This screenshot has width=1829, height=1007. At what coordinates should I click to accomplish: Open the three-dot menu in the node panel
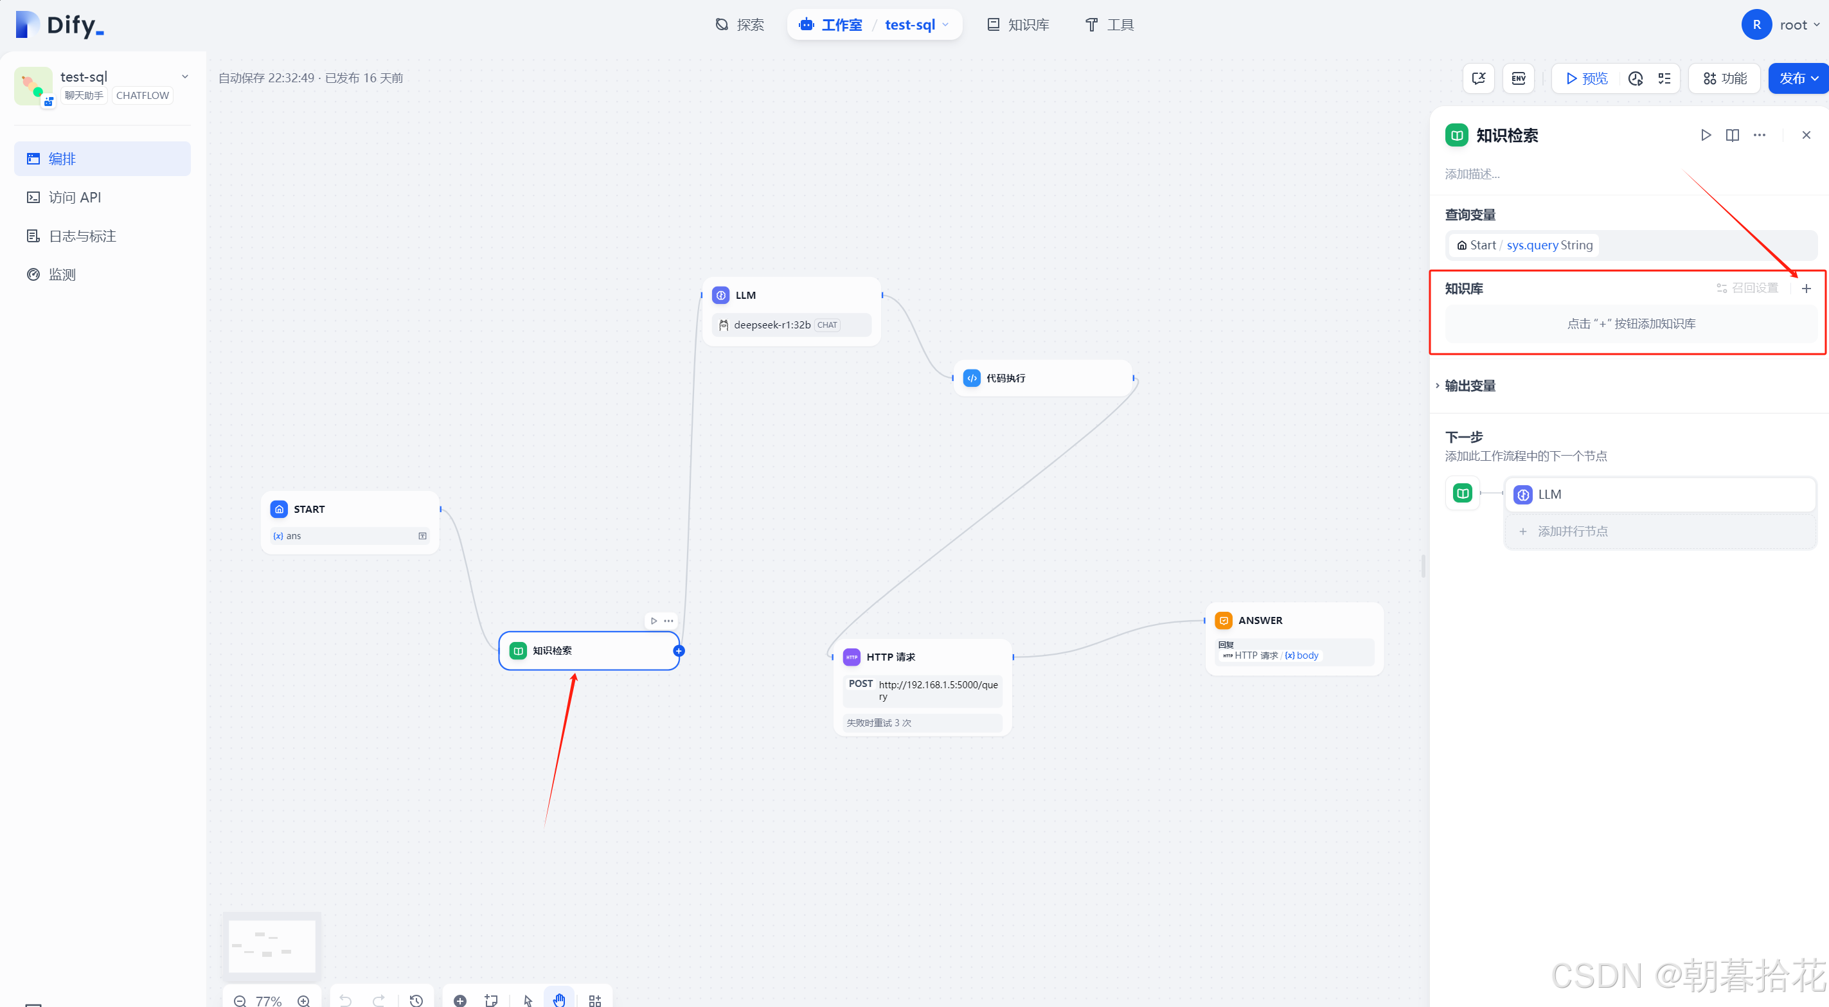point(1760,135)
